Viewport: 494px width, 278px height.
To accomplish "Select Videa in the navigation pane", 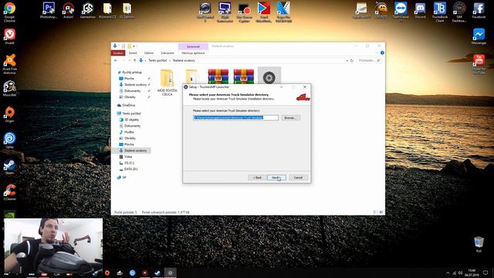I will point(128,156).
